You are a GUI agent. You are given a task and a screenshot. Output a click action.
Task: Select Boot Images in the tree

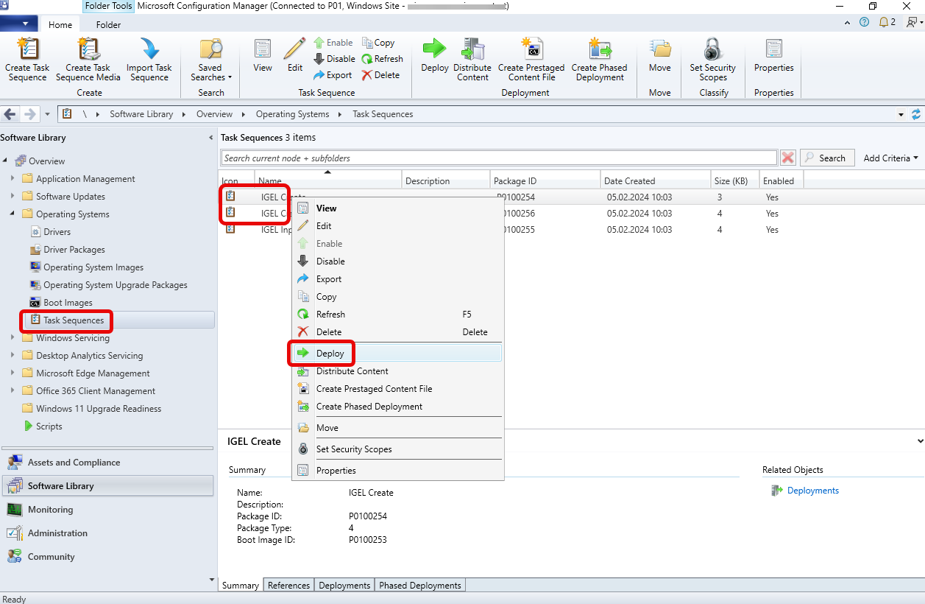click(68, 303)
